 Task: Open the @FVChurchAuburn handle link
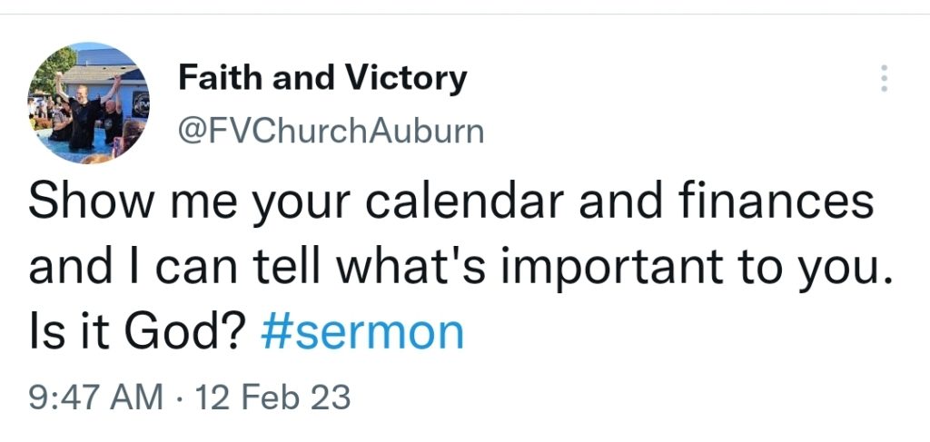point(331,133)
